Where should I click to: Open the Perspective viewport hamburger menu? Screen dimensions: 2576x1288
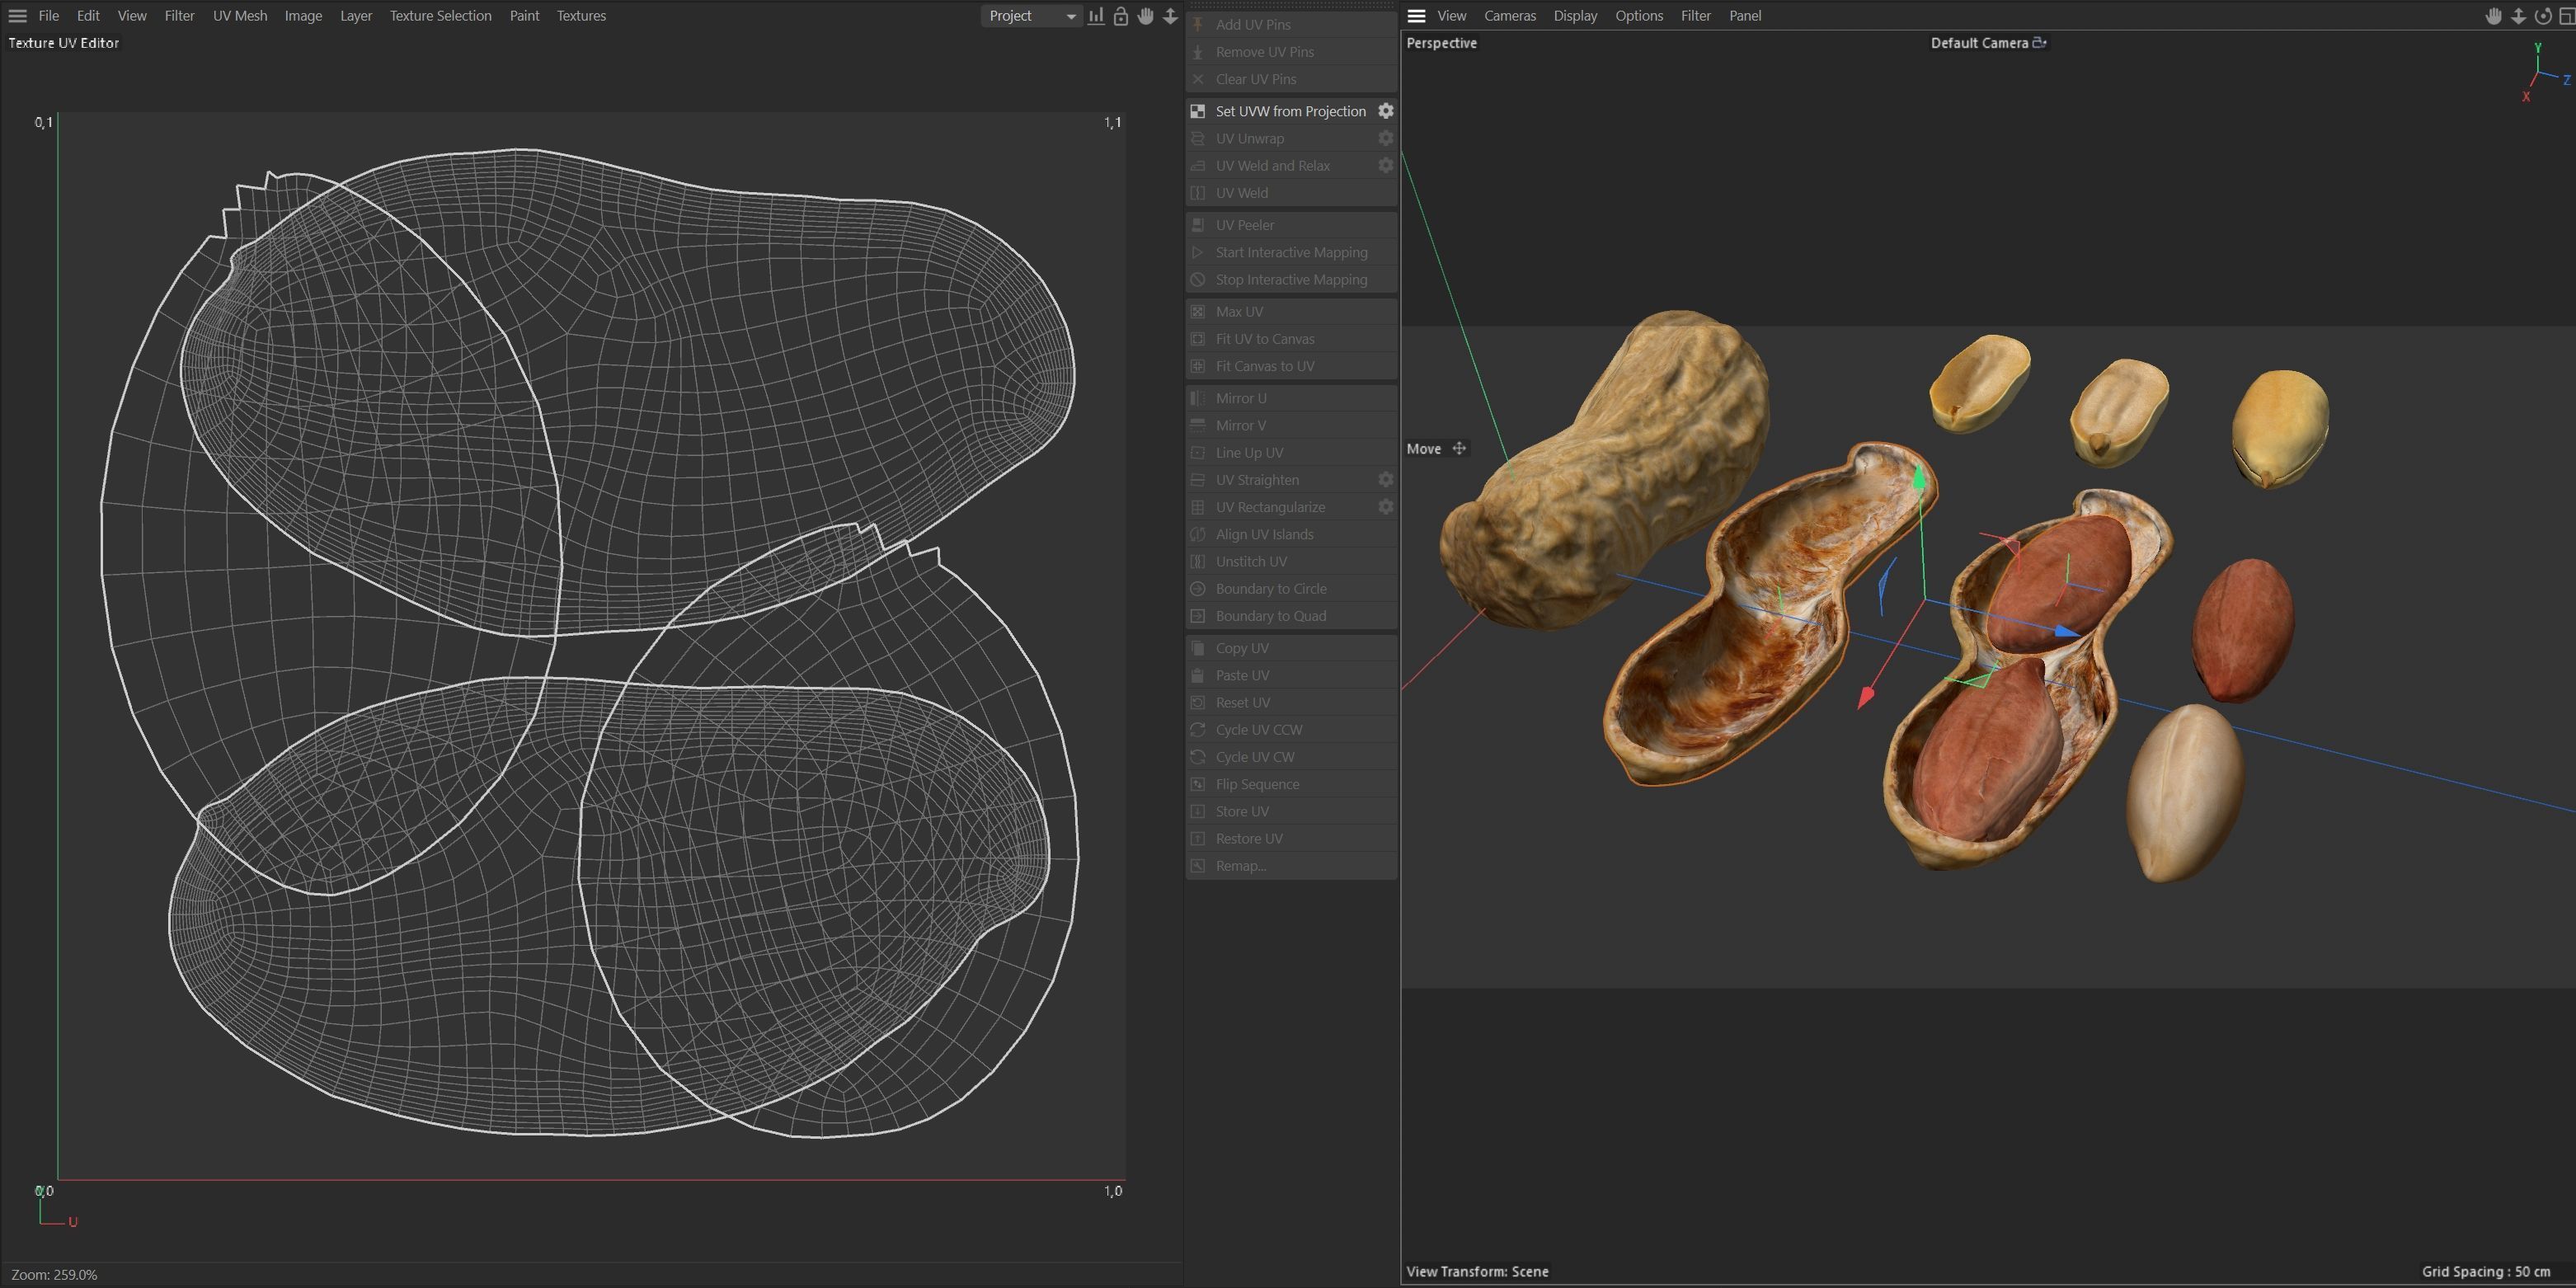(1416, 16)
